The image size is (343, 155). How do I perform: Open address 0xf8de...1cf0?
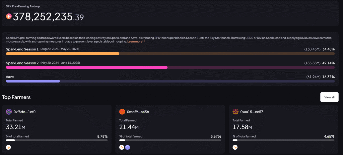coord(24,112)
